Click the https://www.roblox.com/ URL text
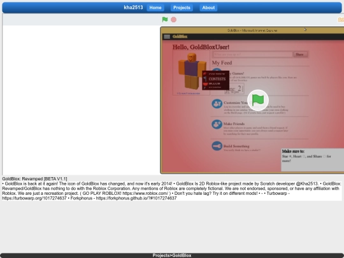Screen dimensions: 344x258 pyautogui.click(x=145, y=193)
